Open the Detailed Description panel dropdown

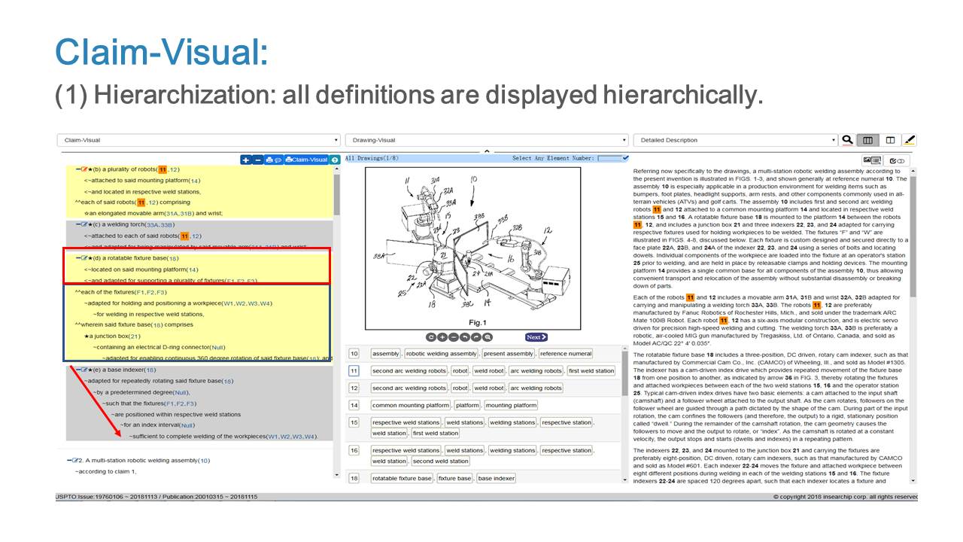[x=734, y=140]
